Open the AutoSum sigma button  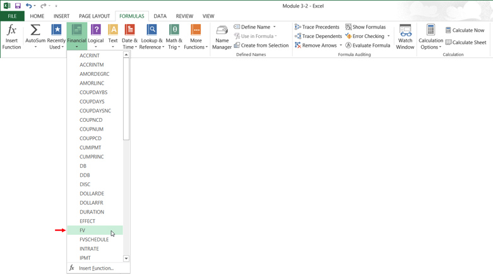pyautogui.click(x=35, y=37)
